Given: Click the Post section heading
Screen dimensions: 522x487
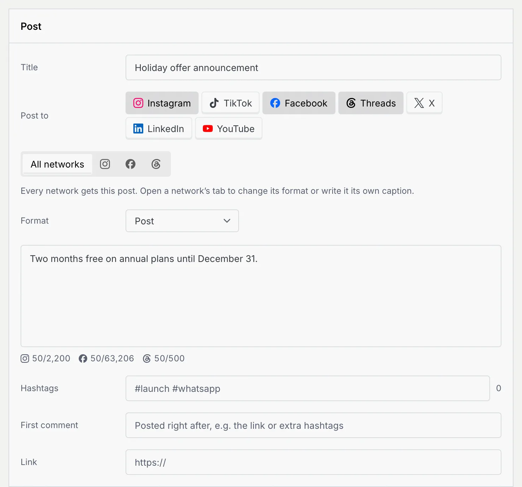Looking at the screenshot, I should [31, 26].
